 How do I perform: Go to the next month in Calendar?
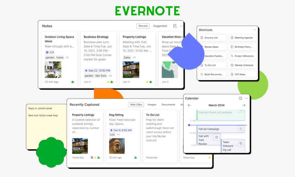[244, 105]
